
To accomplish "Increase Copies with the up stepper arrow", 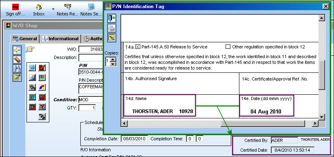I will pos(113,59).
